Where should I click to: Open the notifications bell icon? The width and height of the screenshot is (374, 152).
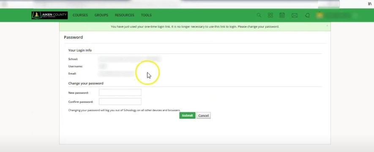coord(308,15)
